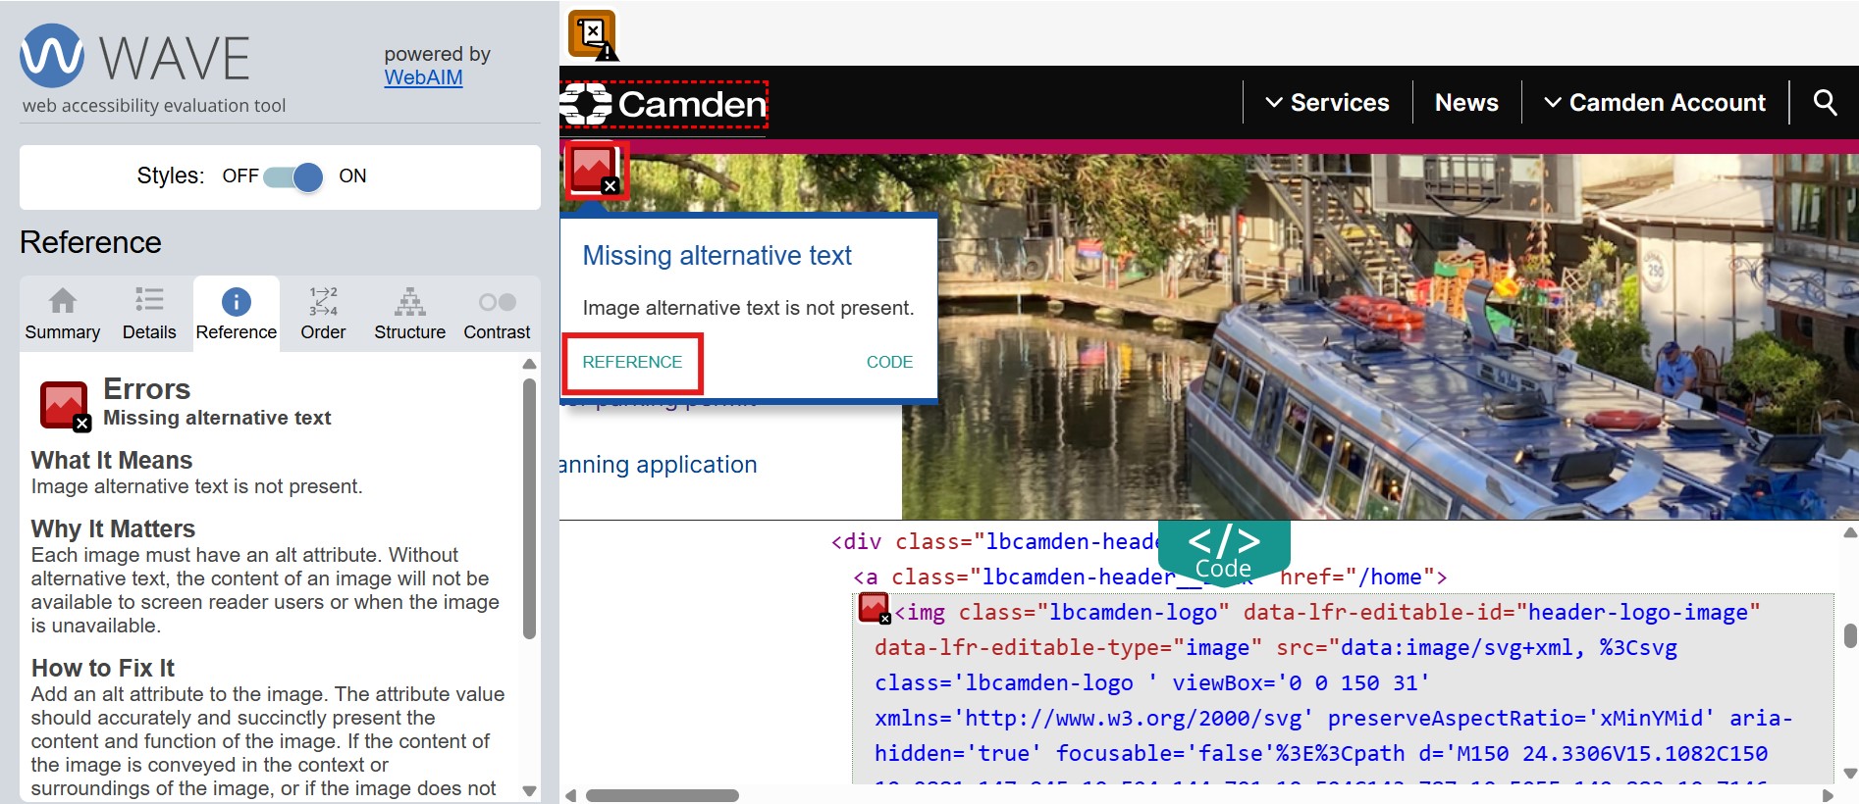The width and height of the screenshot is (1859, 804).
Task: Click the 'Why It Matters' heading
Action: [x=114, y=528]
